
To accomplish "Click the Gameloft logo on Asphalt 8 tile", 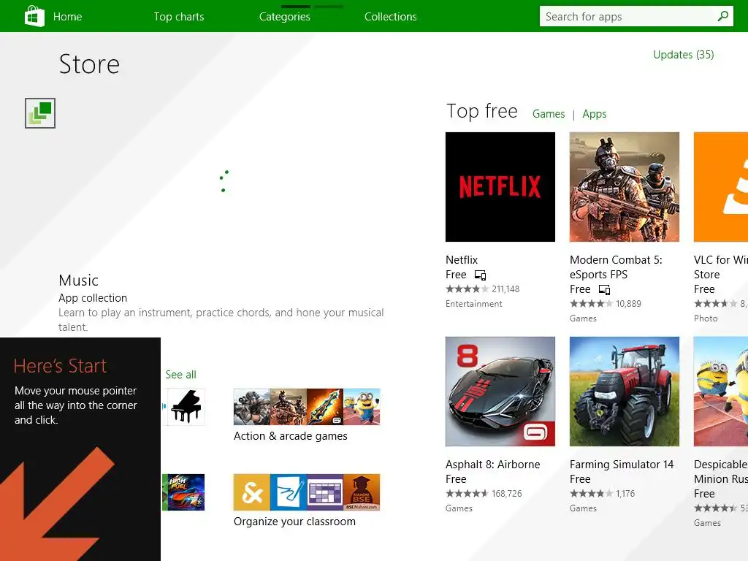I will [537, 432].
